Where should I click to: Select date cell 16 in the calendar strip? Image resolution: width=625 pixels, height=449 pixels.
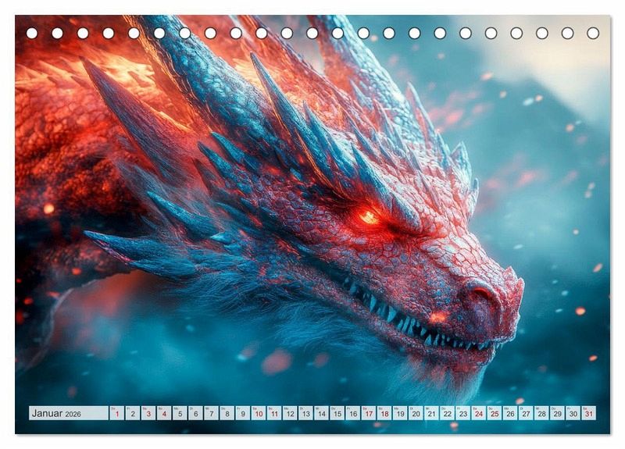353,413
